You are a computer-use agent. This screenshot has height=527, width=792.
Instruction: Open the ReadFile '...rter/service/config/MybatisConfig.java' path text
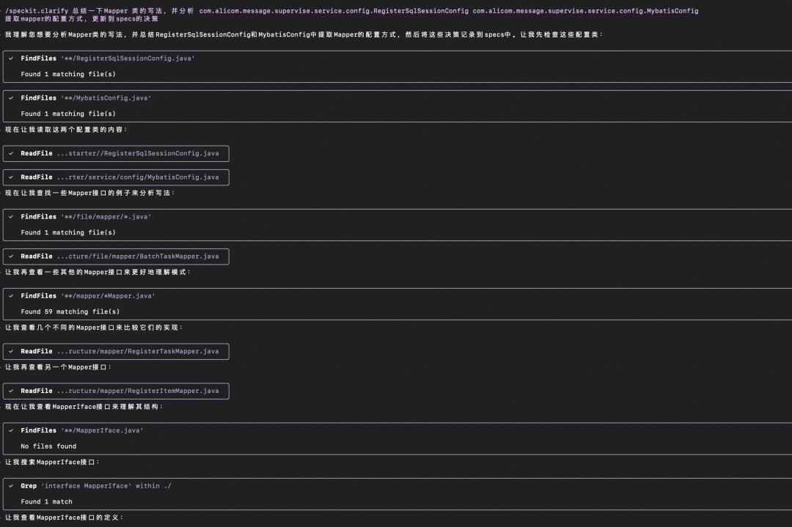tap(138, 177)
